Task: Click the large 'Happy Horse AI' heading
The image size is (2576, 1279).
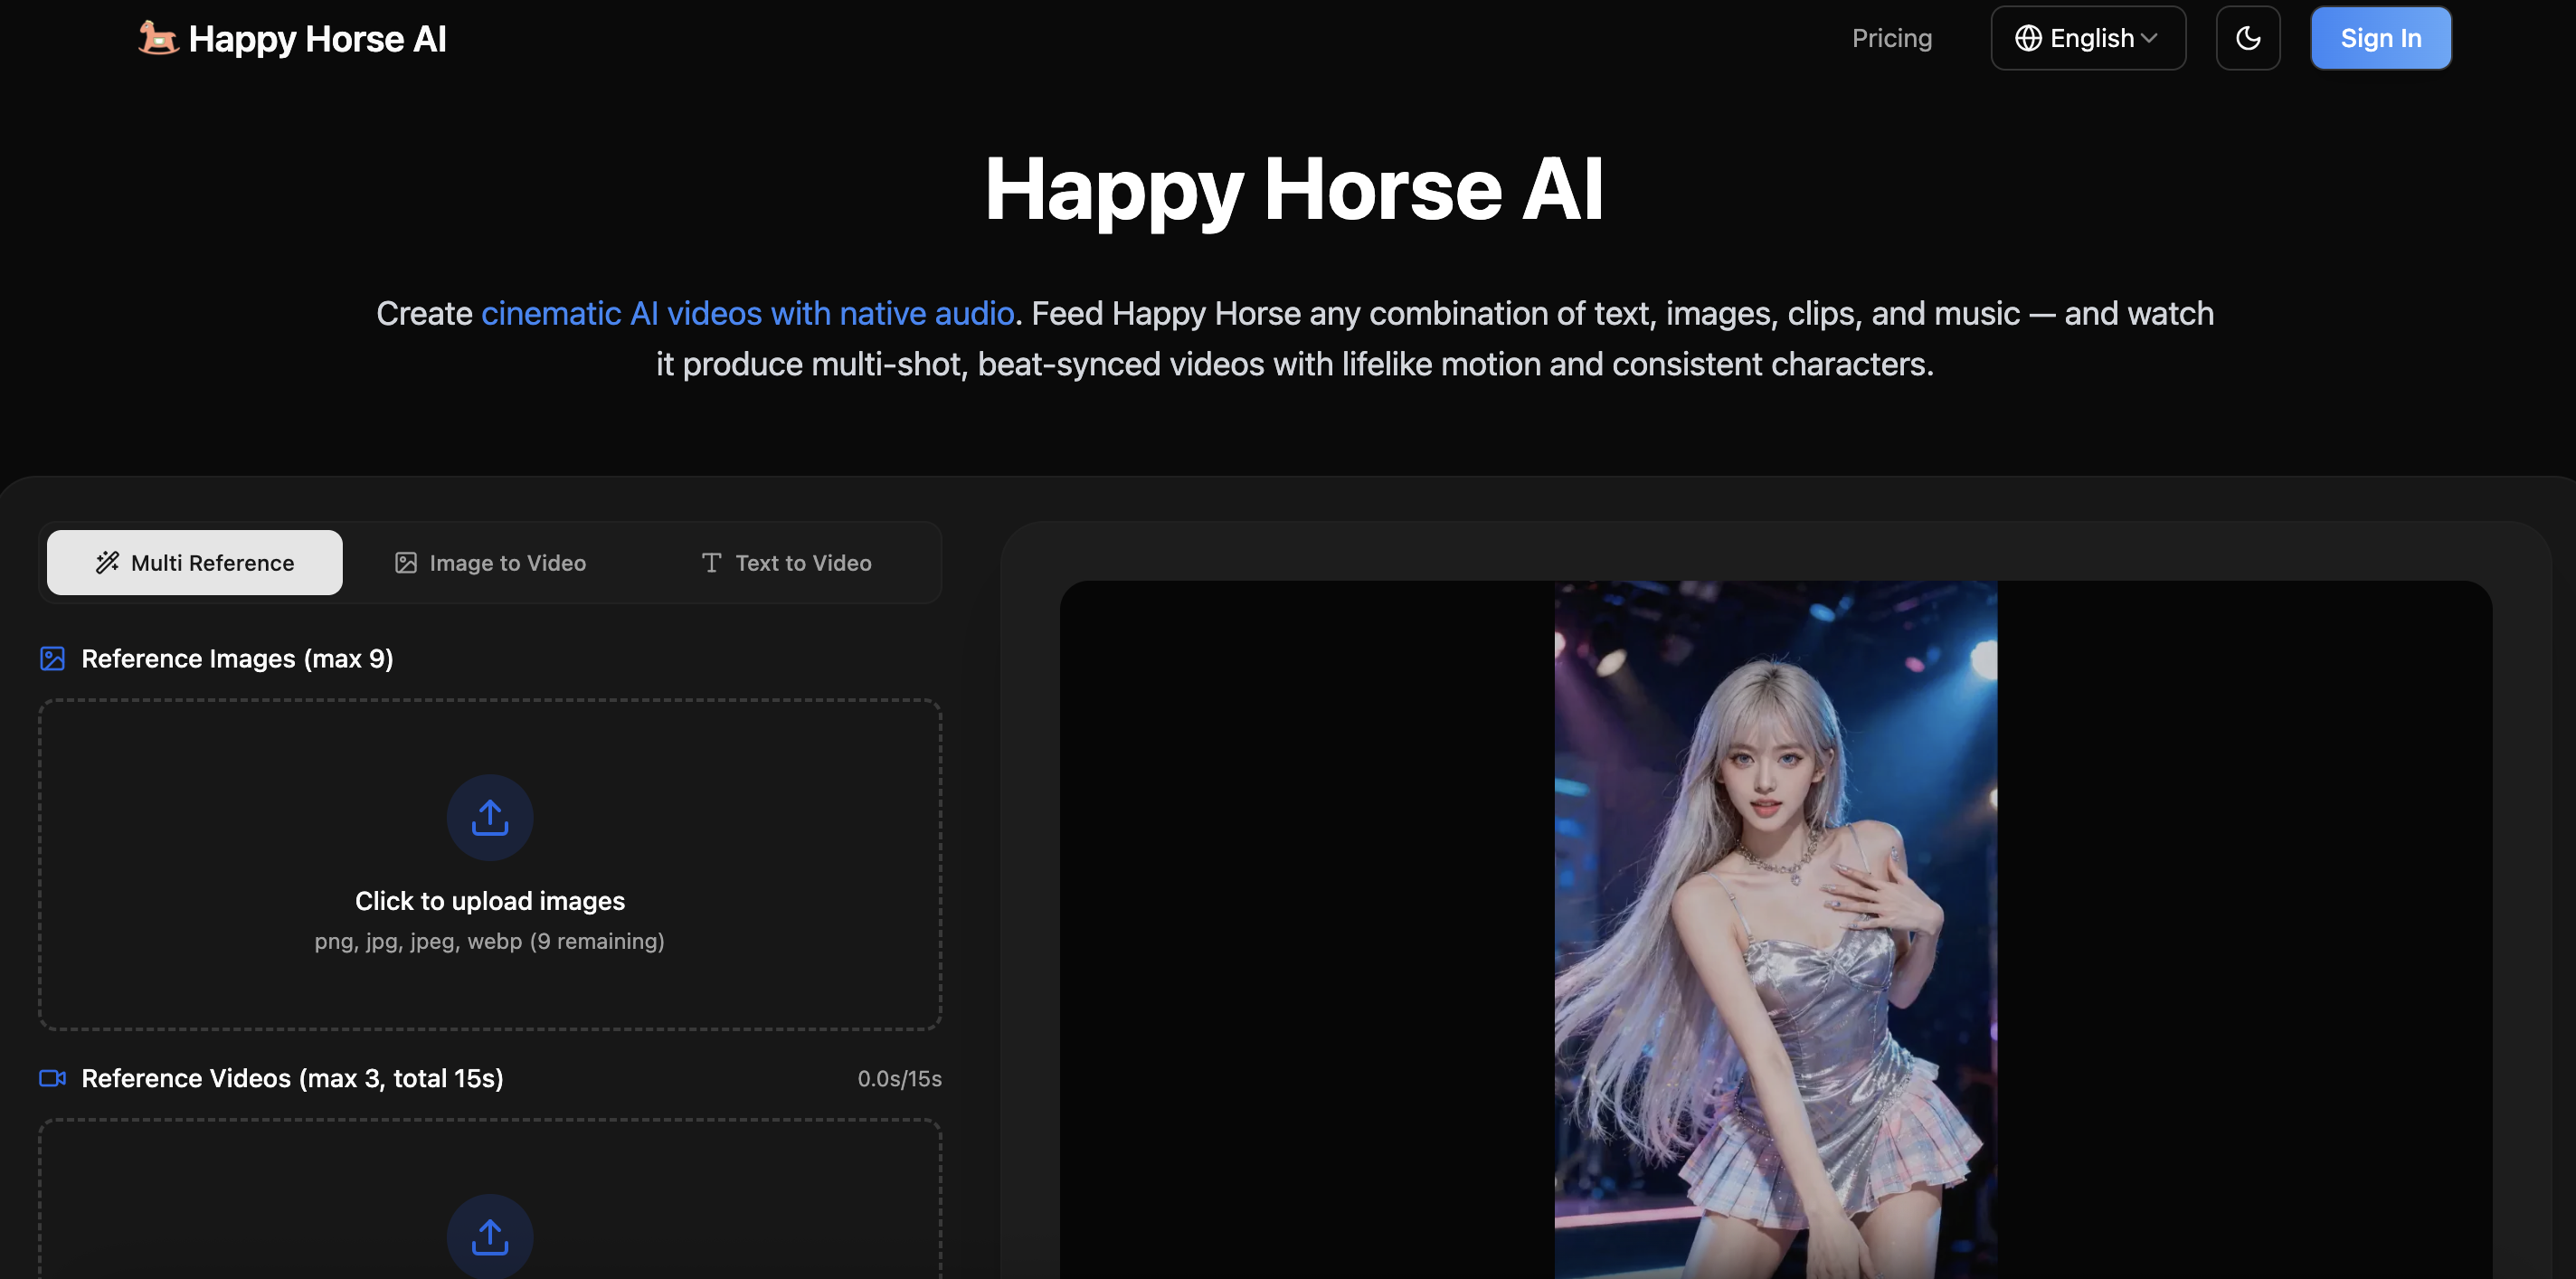Action: point(1295,189)
